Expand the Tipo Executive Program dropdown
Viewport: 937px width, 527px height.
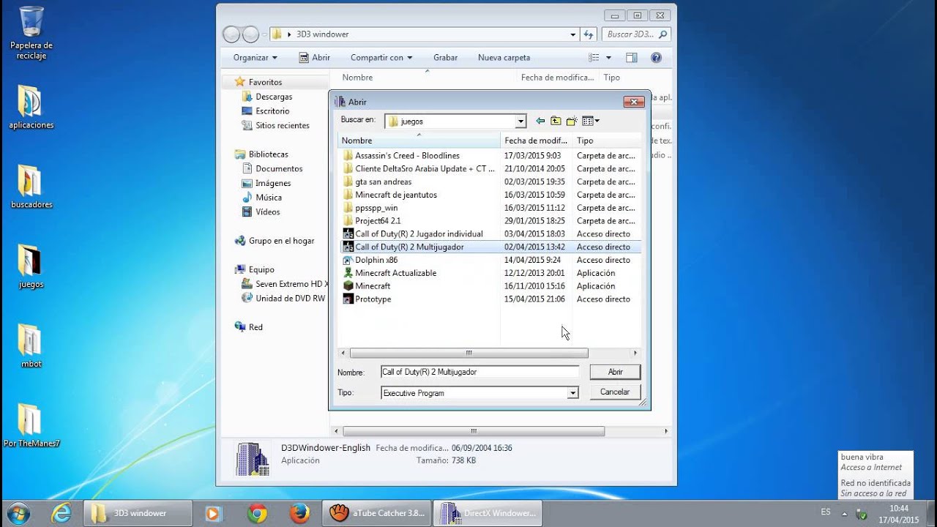pyautogui.click(x=572, y=393)
